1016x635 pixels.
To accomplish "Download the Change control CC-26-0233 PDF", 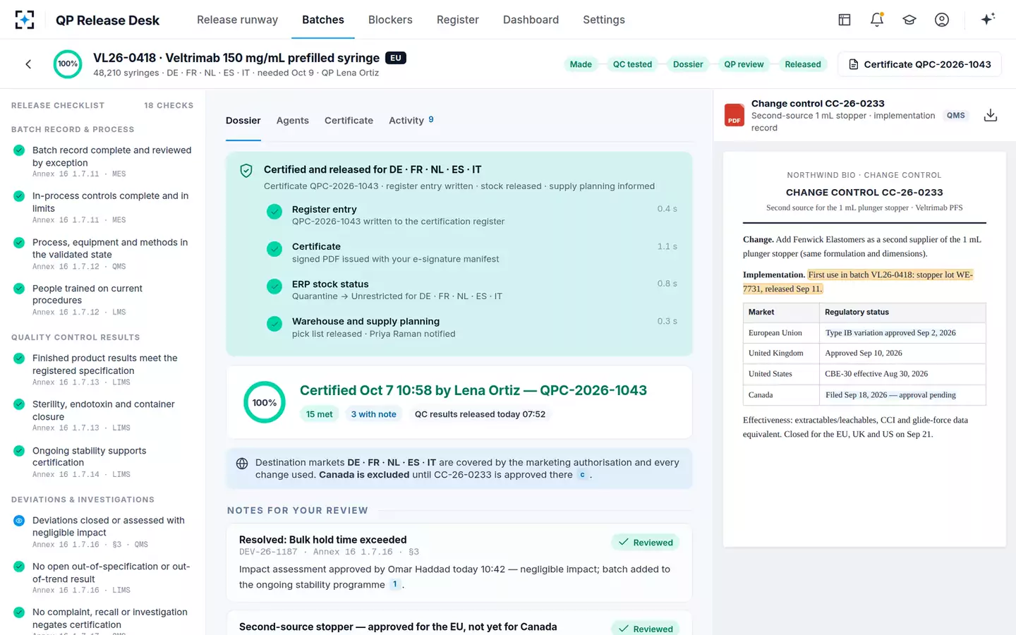I will (991, 115).
